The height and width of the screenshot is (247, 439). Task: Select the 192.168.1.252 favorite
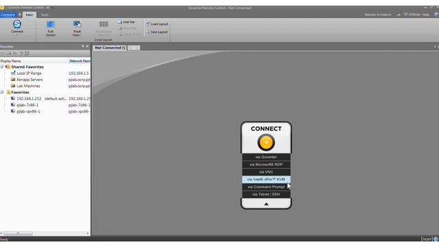(29, 99)
